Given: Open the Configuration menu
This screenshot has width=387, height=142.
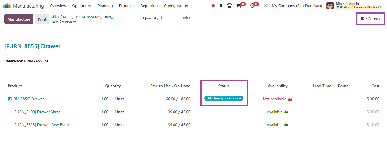Looking at the screenshot, I should pyautogui.click(x=176, y=6).
